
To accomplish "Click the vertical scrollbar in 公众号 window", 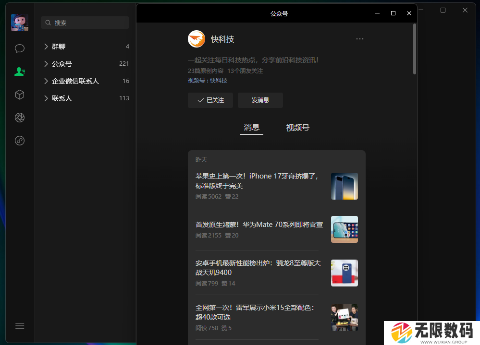I will [415, 49].
